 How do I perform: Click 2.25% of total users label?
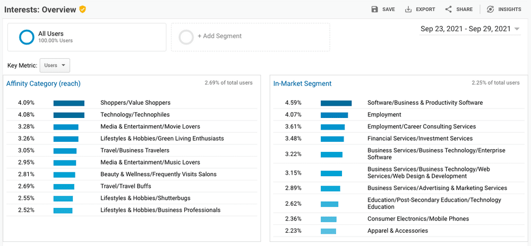click(x=496, y=83)
